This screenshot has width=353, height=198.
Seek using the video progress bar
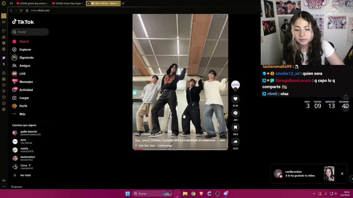click(x=180, y=150)
